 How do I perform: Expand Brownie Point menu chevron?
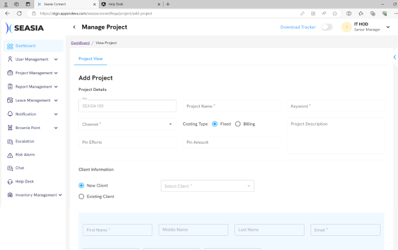click(x=56, y=128)
